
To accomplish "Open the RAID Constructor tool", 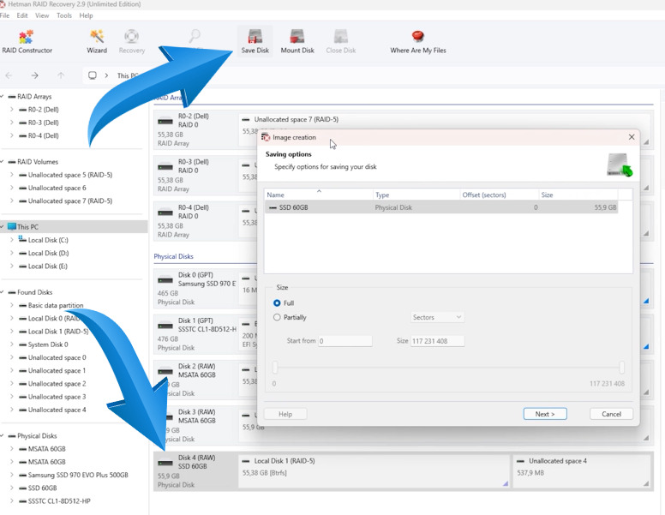I will click(x=27, y=42).
